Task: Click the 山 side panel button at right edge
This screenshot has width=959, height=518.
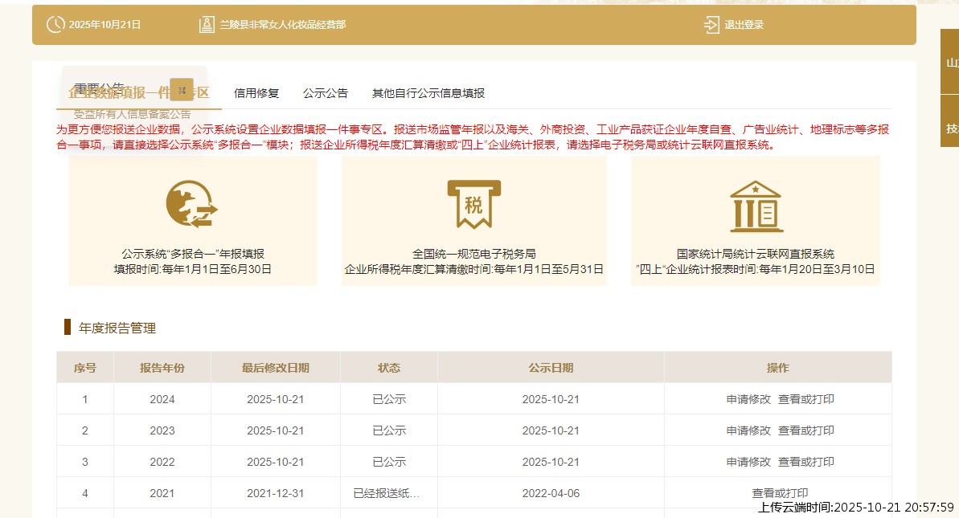Action: (x=951, y=63)
